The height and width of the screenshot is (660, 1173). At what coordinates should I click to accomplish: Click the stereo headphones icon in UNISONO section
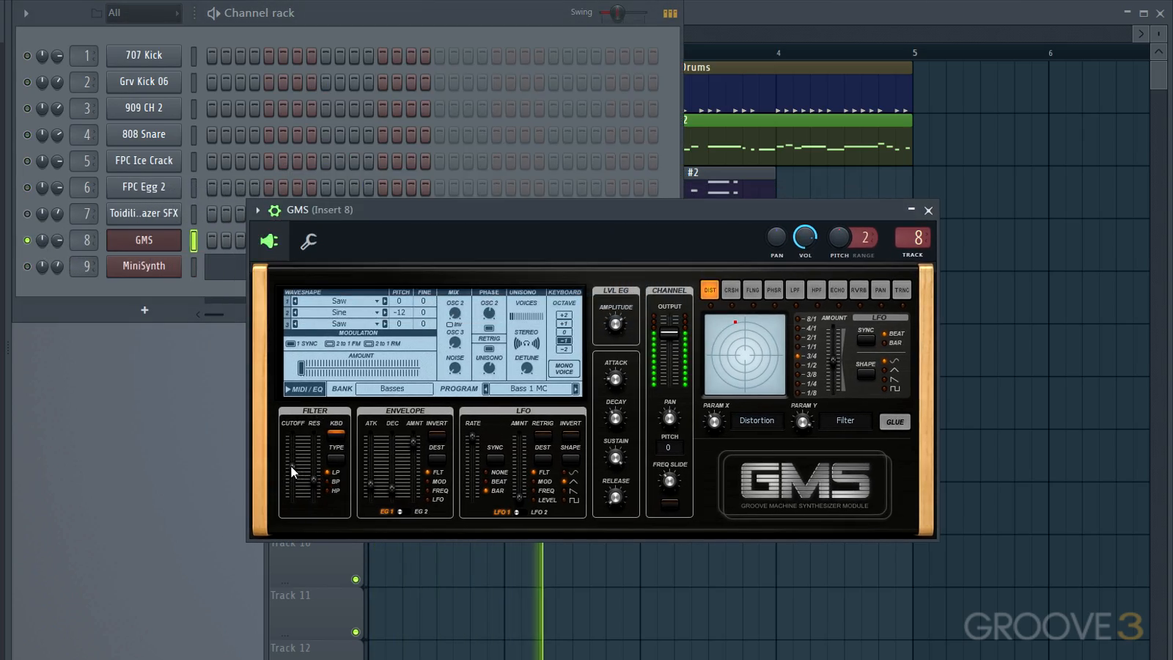(x=526, y=343)
